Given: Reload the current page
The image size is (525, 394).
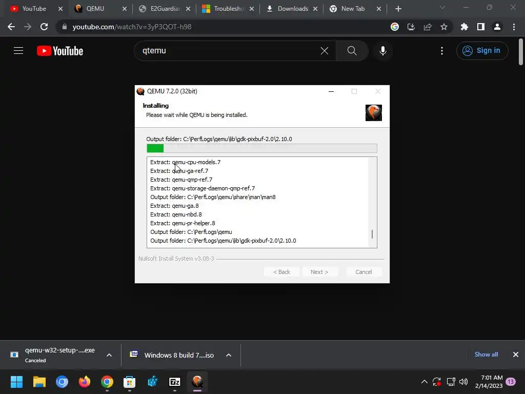Looking at the screenshot, I should tap(44, 27).
